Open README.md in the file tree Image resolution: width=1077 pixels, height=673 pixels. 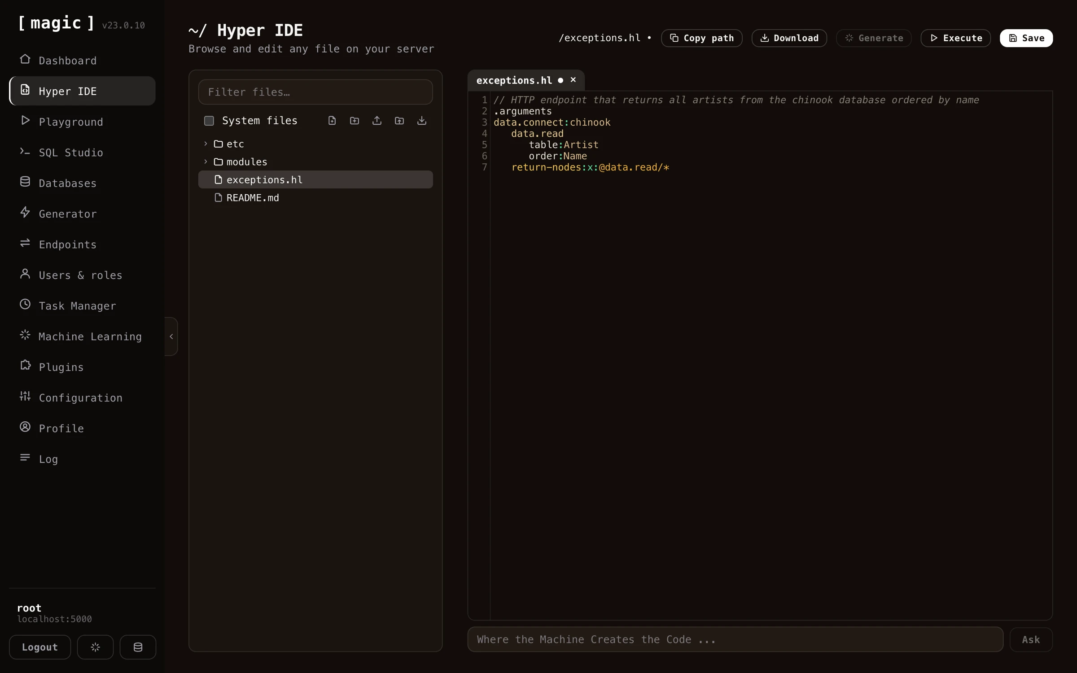pos(315,197)
